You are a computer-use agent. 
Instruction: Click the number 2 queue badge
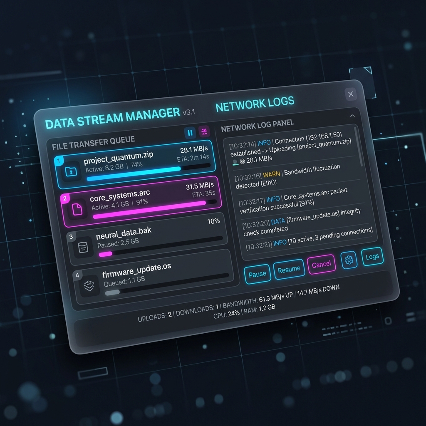click(64, 198)
